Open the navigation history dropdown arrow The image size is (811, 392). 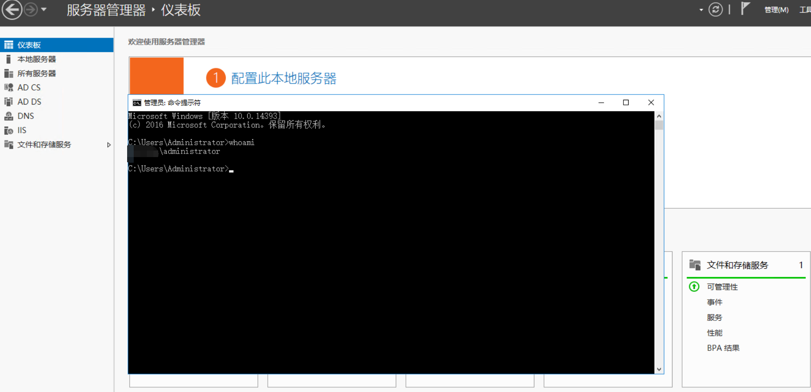(44, 9)
